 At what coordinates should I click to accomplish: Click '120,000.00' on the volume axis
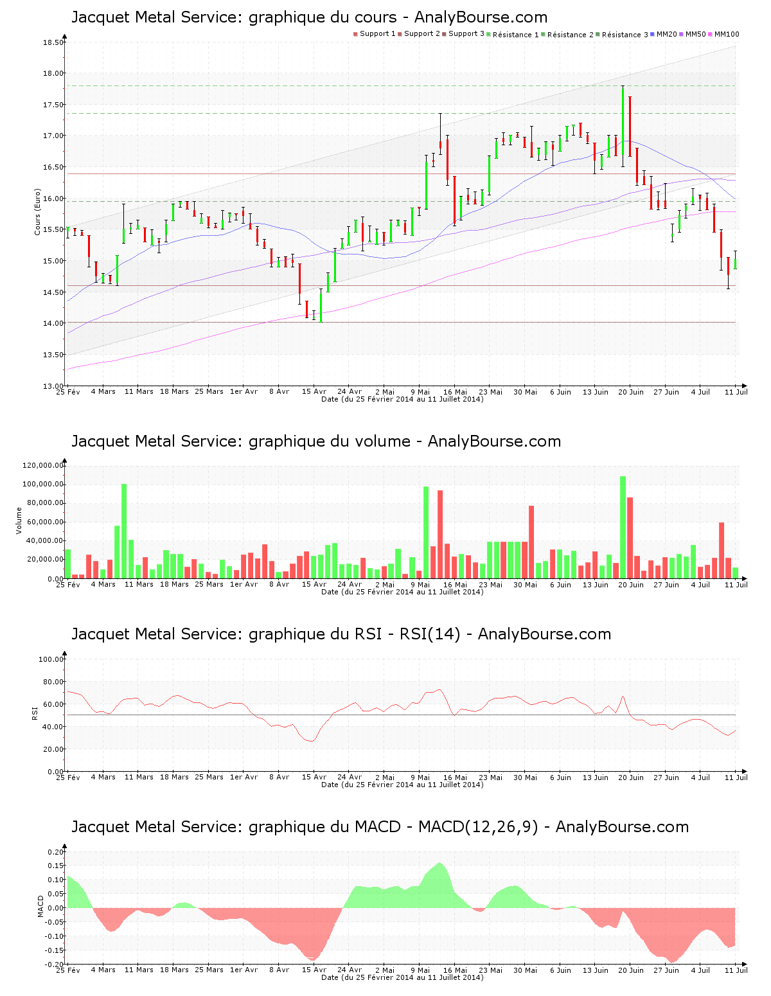point(43,465)
